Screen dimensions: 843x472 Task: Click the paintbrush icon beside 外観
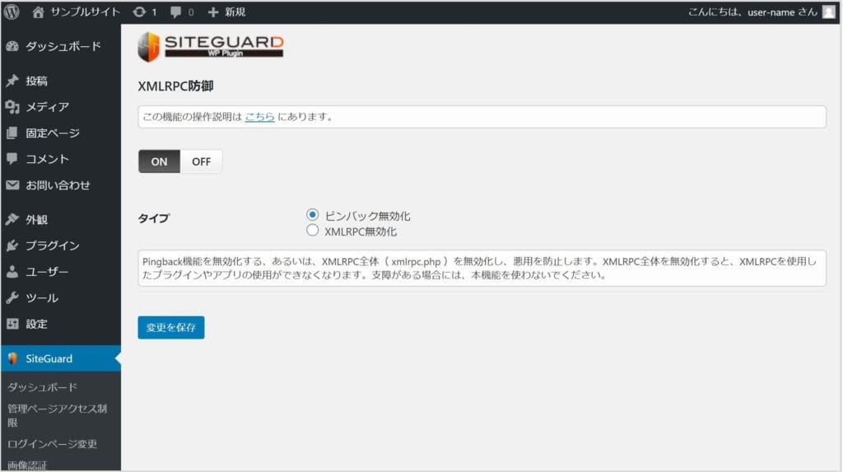pyautogui.click(x=12, y=220)
